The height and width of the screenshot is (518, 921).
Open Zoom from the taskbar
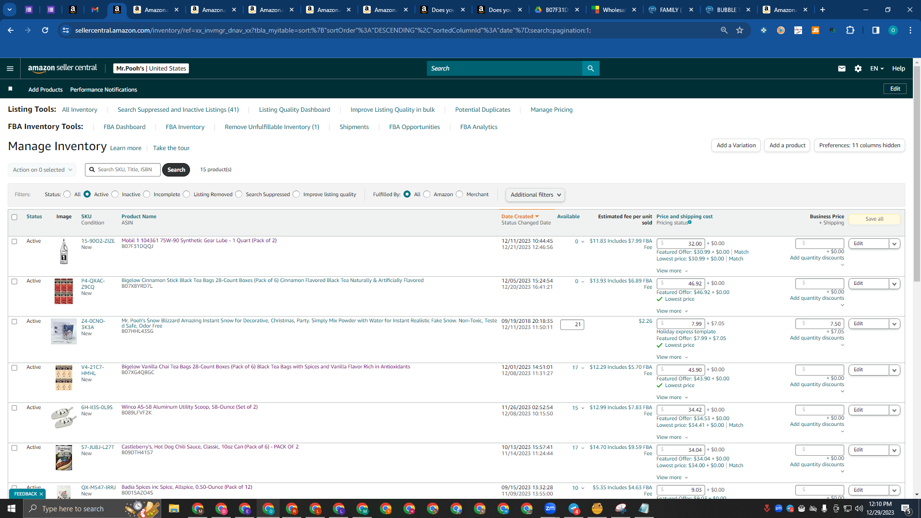click(x=550, y=508)
